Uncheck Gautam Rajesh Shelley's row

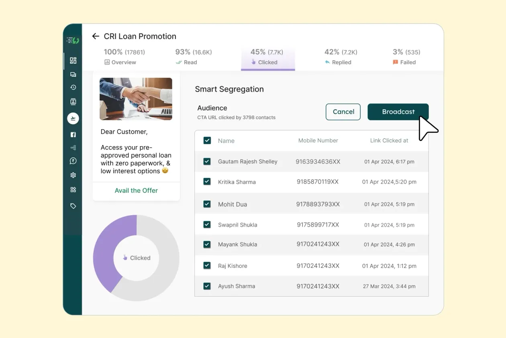[207, 161]
